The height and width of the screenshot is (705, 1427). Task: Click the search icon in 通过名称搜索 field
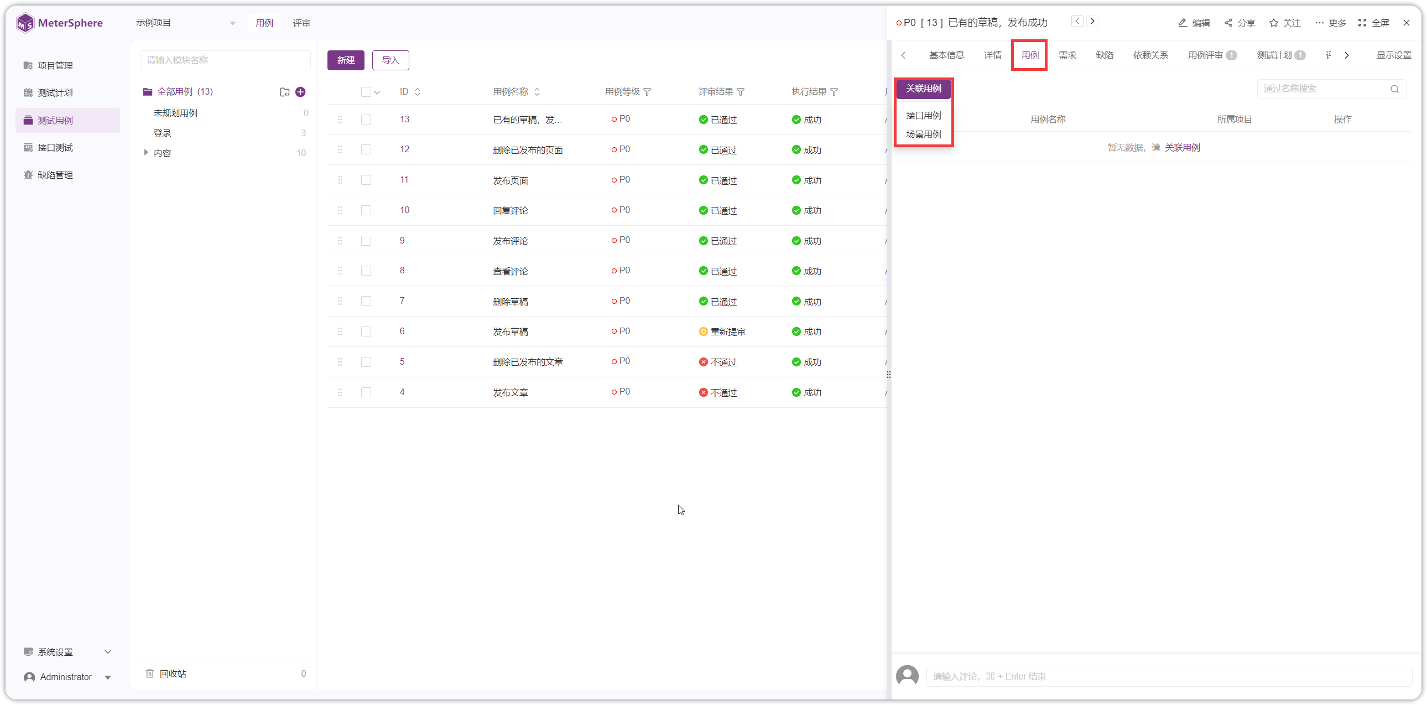tap(1394, 89)
